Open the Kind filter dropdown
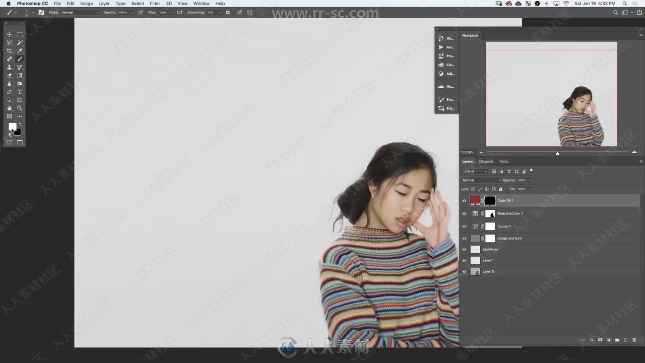 [475, 171]
